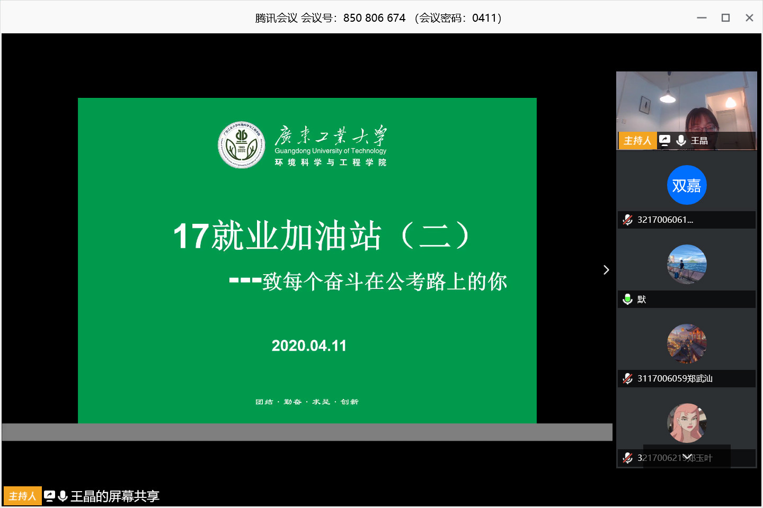Image resolution: width=763 pixels, height=508 pixels.
Task: Click the pink-haired avatar of 郑玉叶
Action: point(687,423)
